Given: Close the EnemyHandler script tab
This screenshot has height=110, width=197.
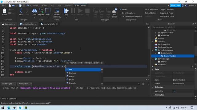Looking at the screenshot, I should pyautogui.click(x=57, y=24).
